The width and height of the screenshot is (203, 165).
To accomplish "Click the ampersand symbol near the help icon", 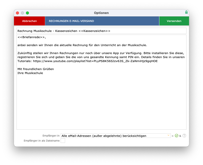I will point(180,135).
